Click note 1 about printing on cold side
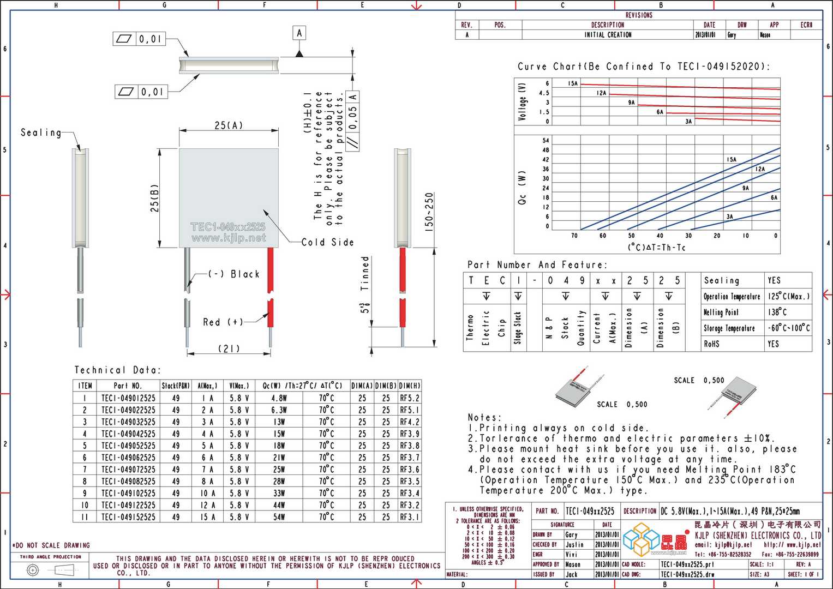The height and width of the screenshot is (589, 833). (559, 428)
